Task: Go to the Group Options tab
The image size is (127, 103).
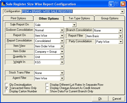Action: tap(110, 18)
